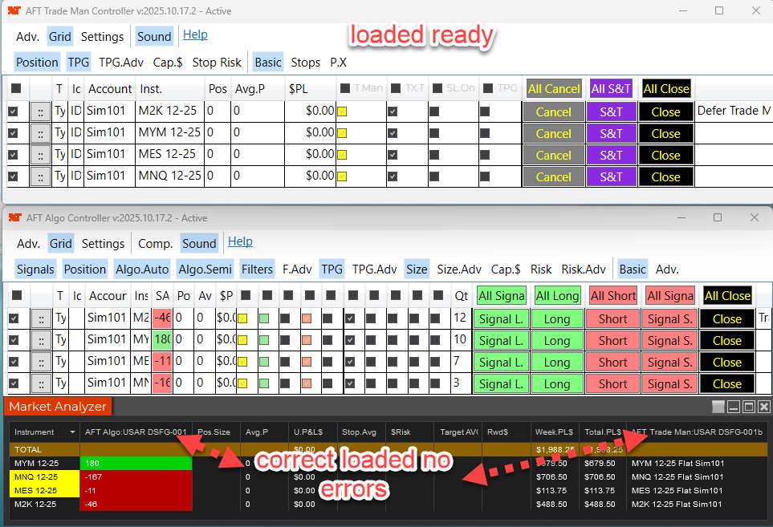Viewport: 773px width, 527px height.
Task: Select Filters tab in Algo Controller
Action: [x=257, y=270]
